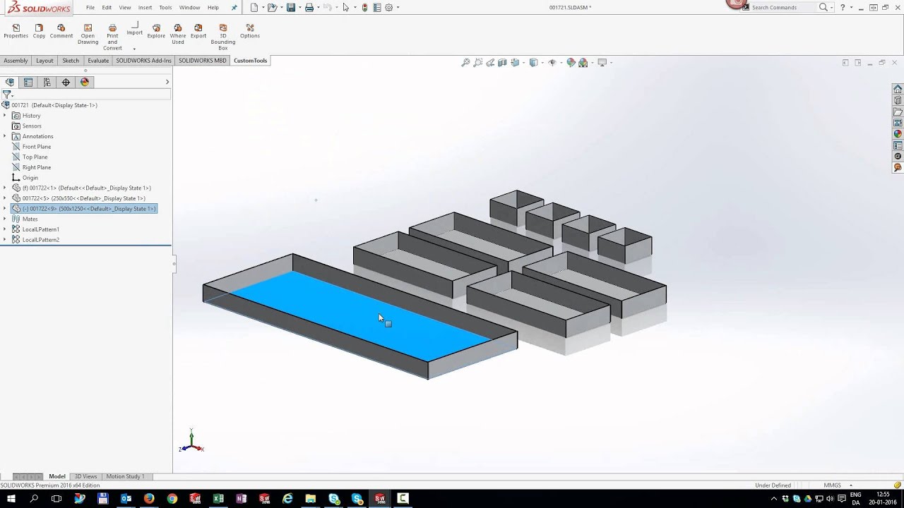Add a Comment via CustomTools
This screenshot has height=508, width=904.
pos(61,31)
